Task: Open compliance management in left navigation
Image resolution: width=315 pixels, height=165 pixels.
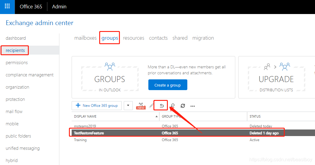Action: pyautogui.click(x=30, y=75)
